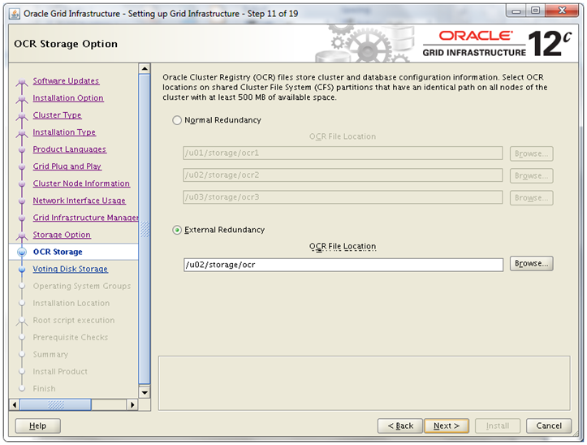Cancel the Grid Infrastructure installation

pos(549,426)
